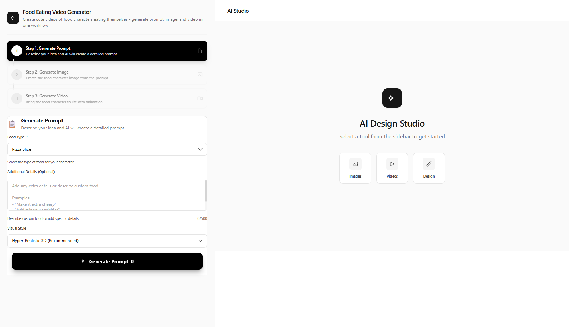Click the Additional Details text area scrollbar
The height and width of the screenshot is (327, 569).
point(206,191)
